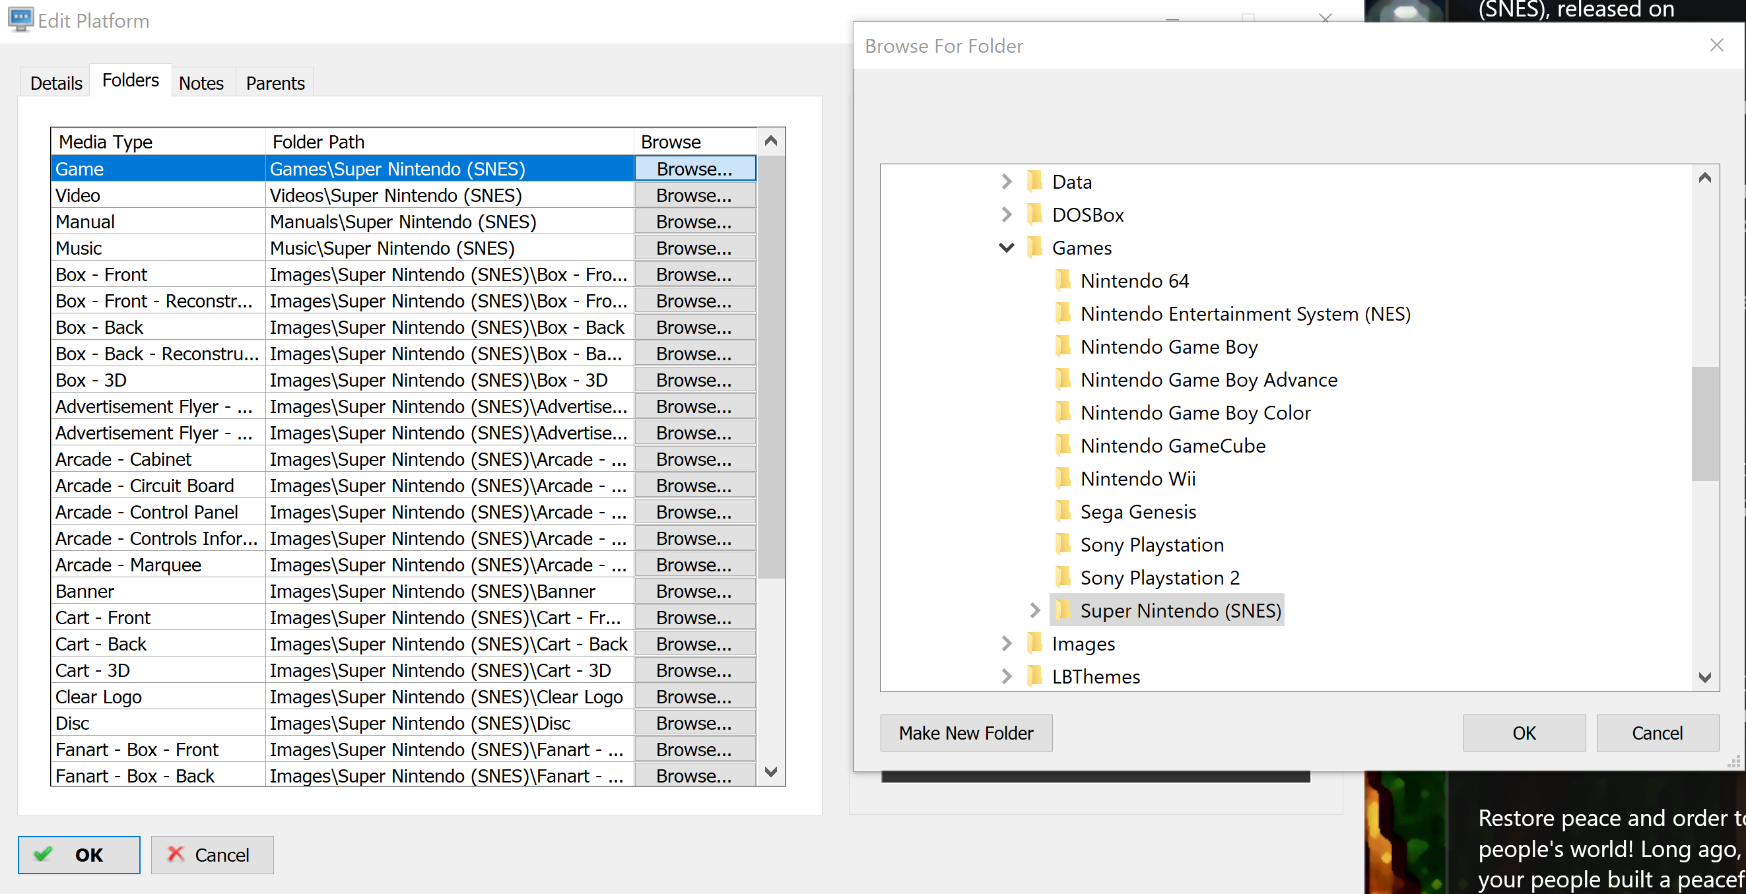The image size is (1746, 894).
Task: Click the media table scrollbar thumb
Action: tap(770, 367)
